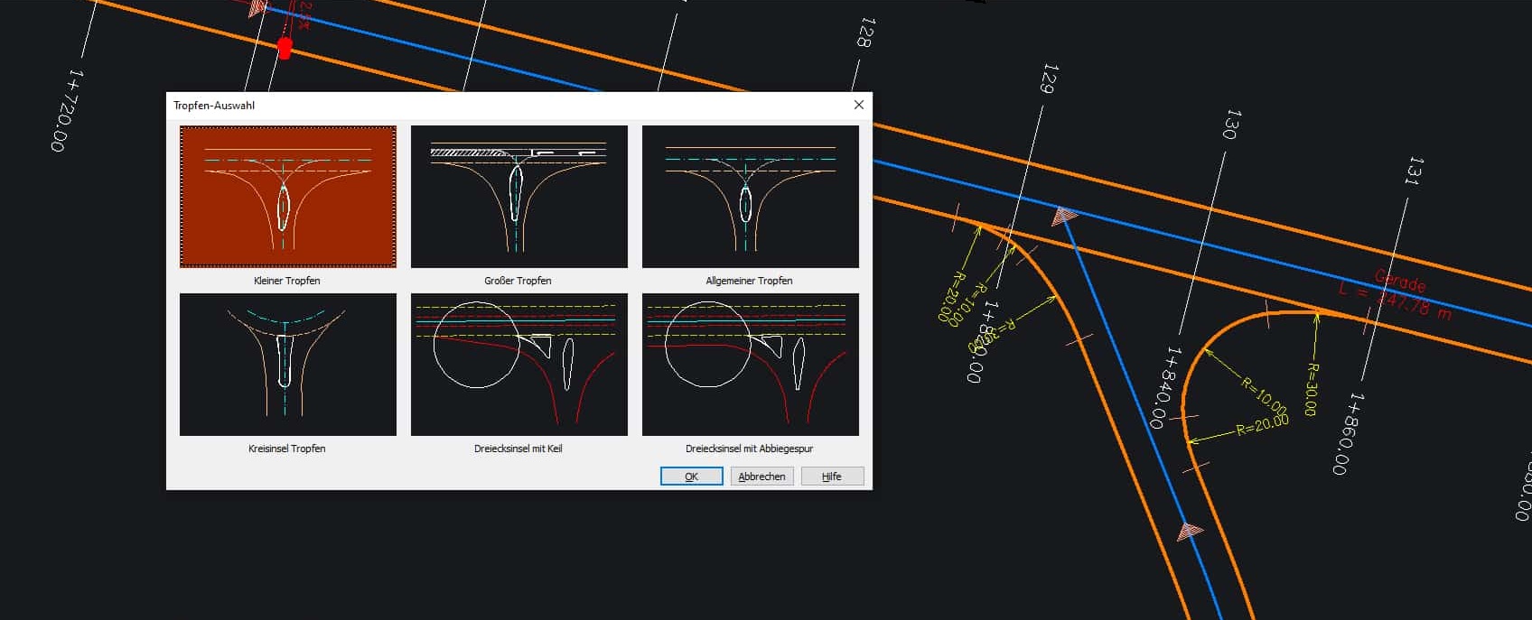Select the Dreiecksinsel mit Abbiegespur thumbnail
This screenshot has width=1532, height=620.
coord(750,365)
